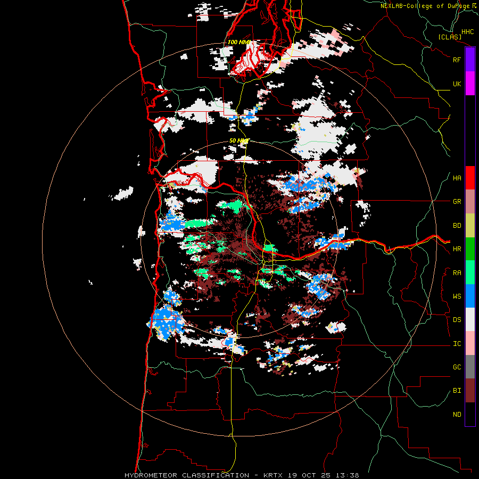Click the GC legend label

[x=457, y=367]
